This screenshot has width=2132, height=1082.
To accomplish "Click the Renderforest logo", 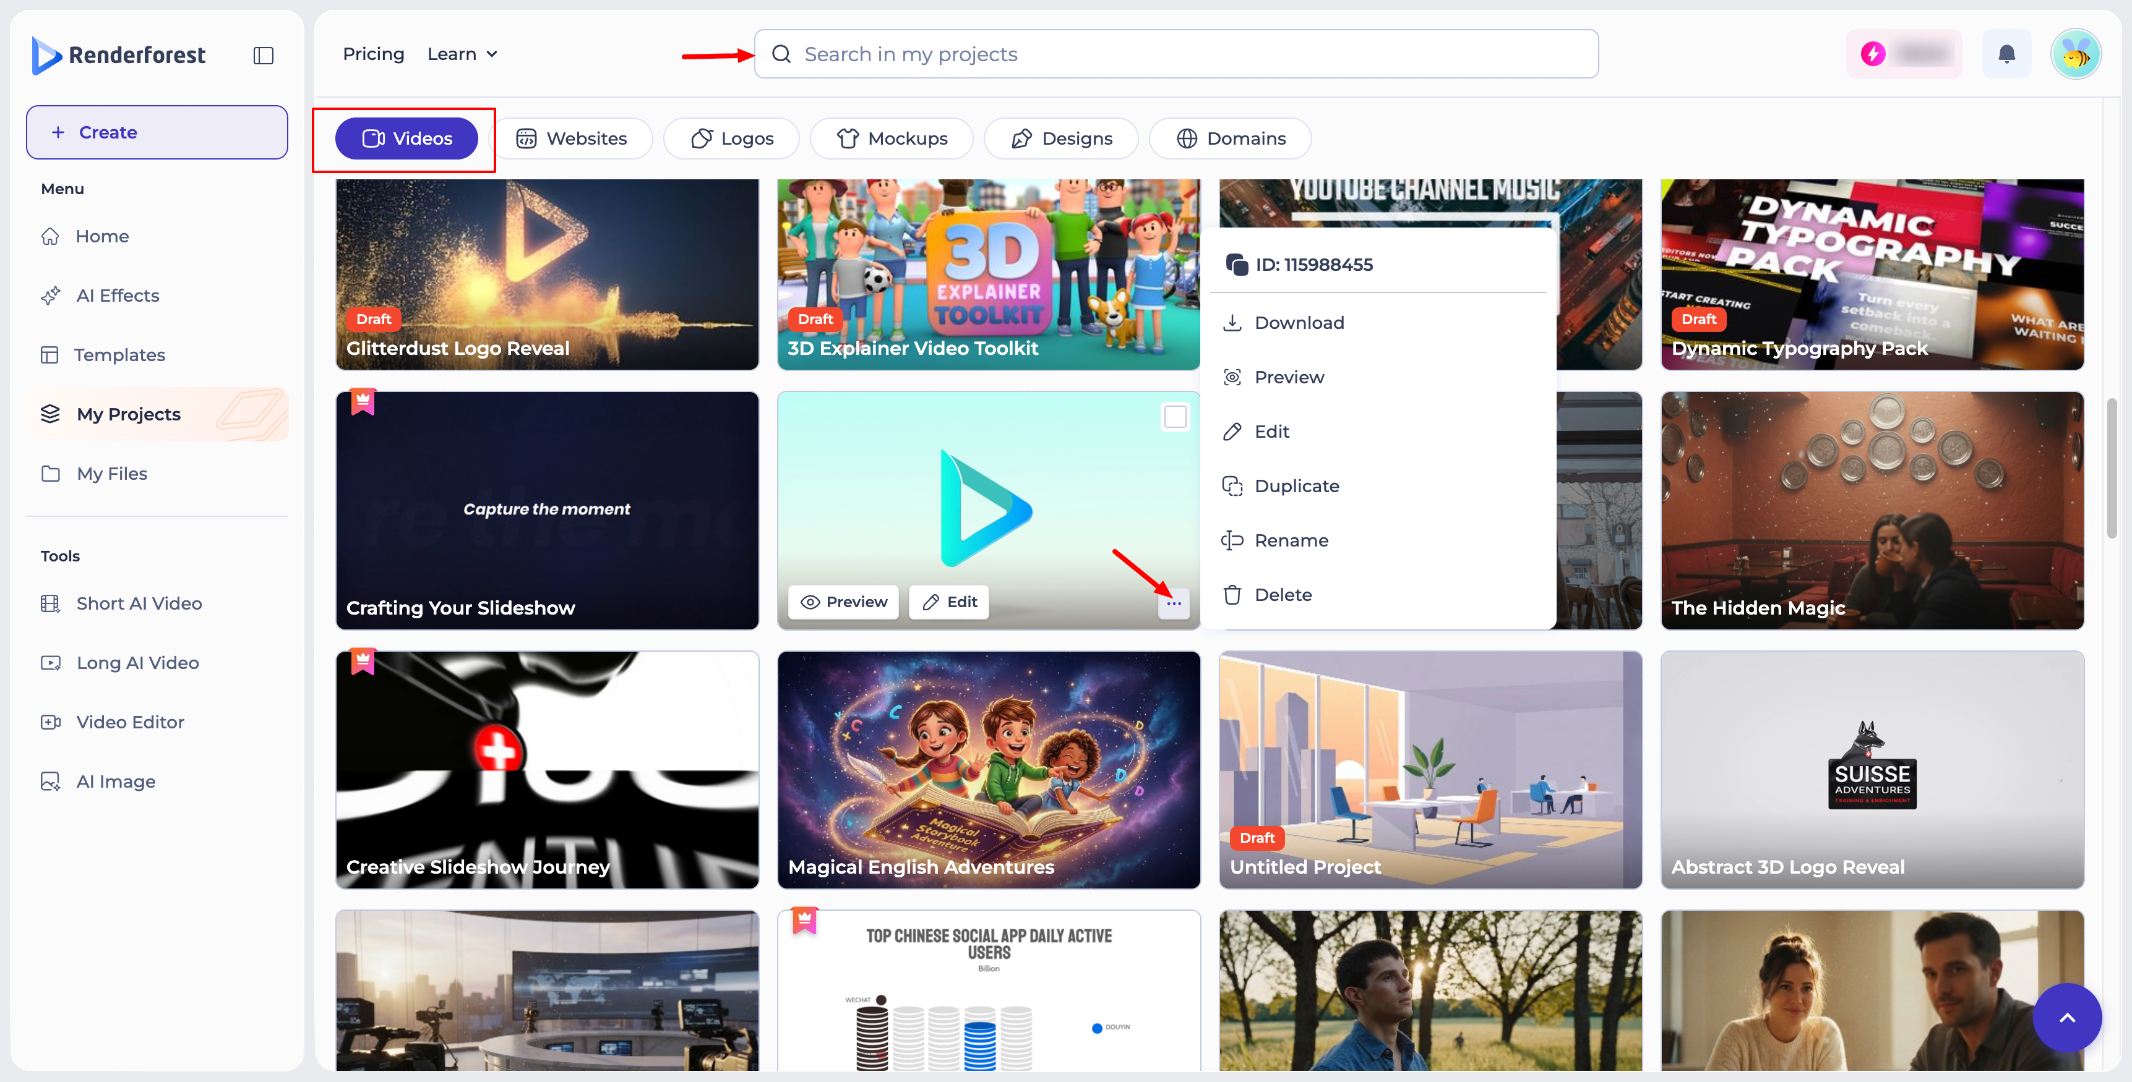I will coord(118,56).
